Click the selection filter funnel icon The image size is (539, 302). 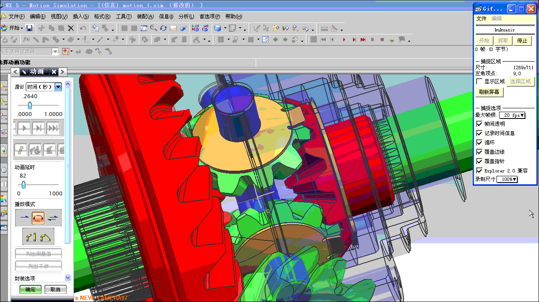(x=65, y=51)
